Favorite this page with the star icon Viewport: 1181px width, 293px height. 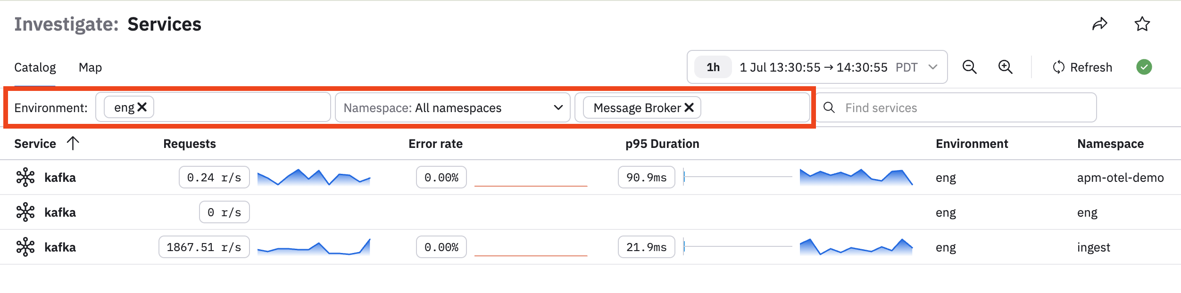(1142, 24)
